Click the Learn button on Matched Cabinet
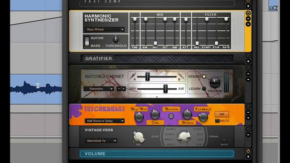290x163 pixels. 204,89
